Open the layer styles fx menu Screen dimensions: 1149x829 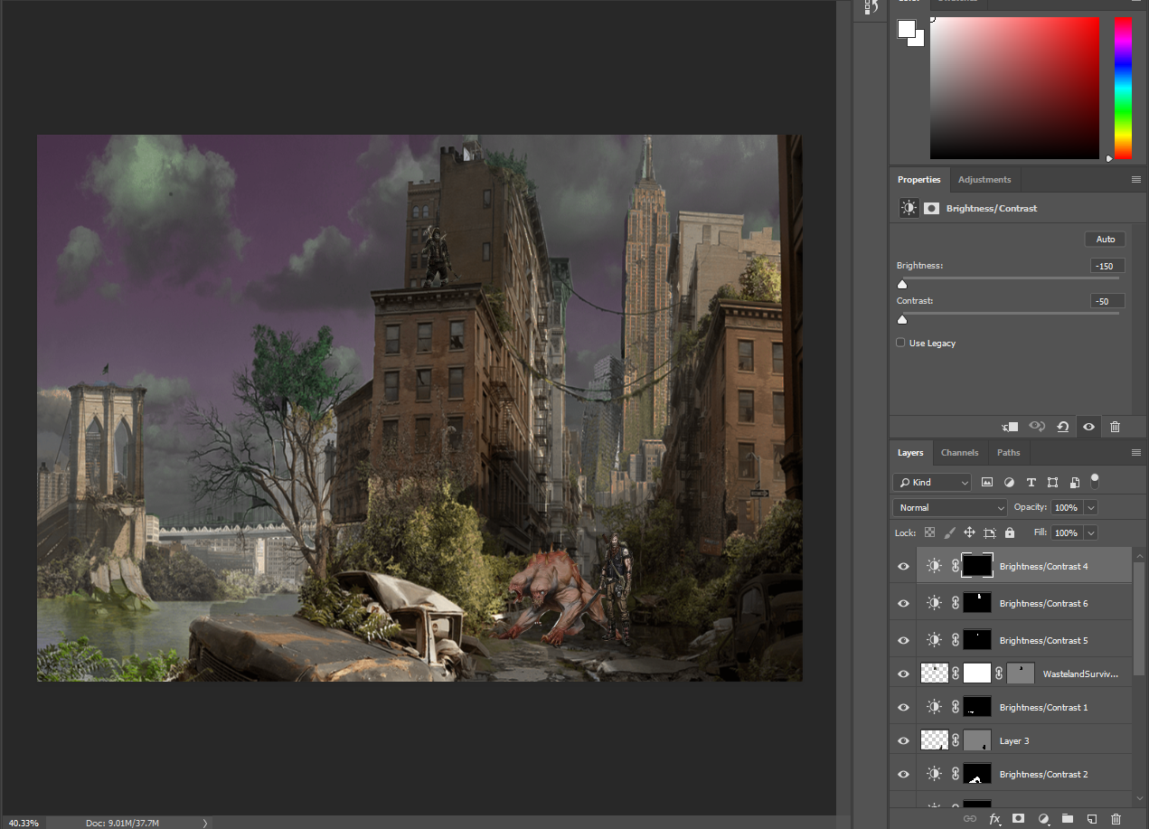tap(994, 818)
